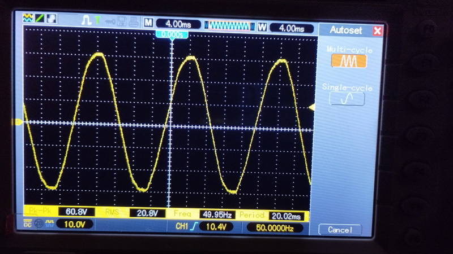Click the rising edge trigger slope icon
Viewport: 453px width, 254px height.
pyautogui.click(x=193, y=227)
